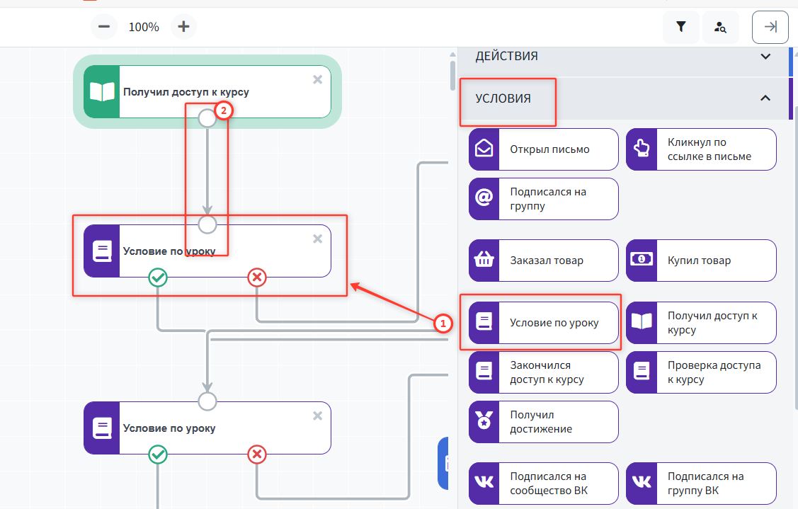
Task: Click the zoom out minus button
Action: [104, 27]
